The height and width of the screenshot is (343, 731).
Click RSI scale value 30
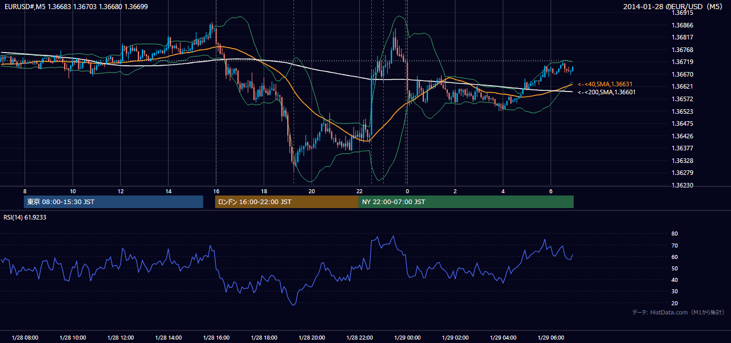coord(675,292)
